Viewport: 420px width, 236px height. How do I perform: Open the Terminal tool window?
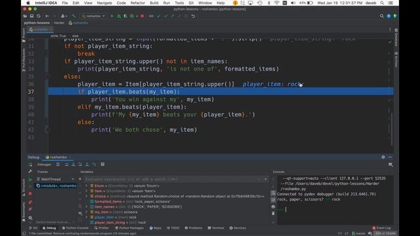pyautogui.click(x=216, y=228)
